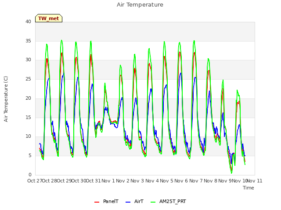Click the TW_met annotation label
Screen dimensions: 281x210
pos(49,18)
